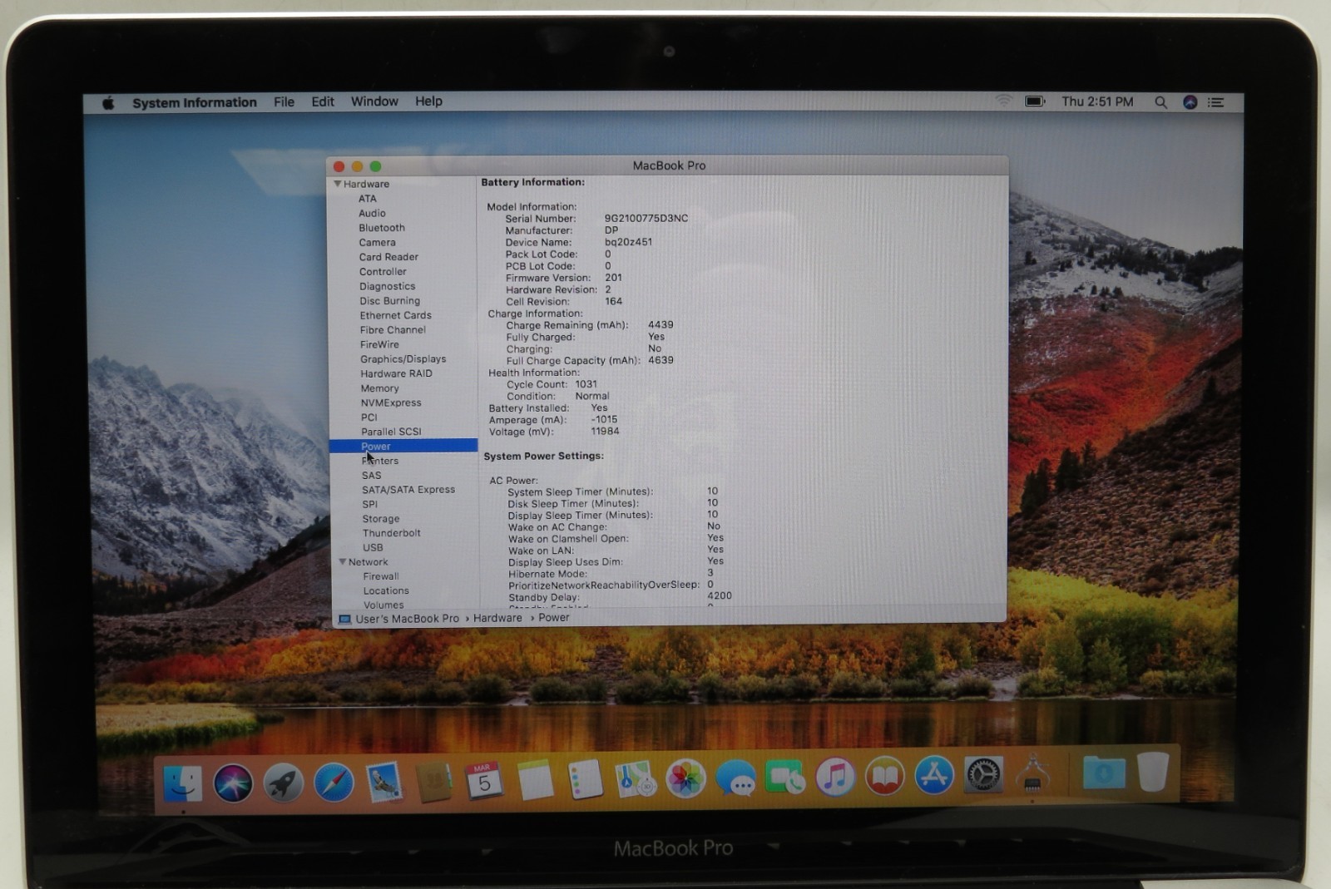
Task: Select ATA in the sidebar
Action: pos(368,199)
